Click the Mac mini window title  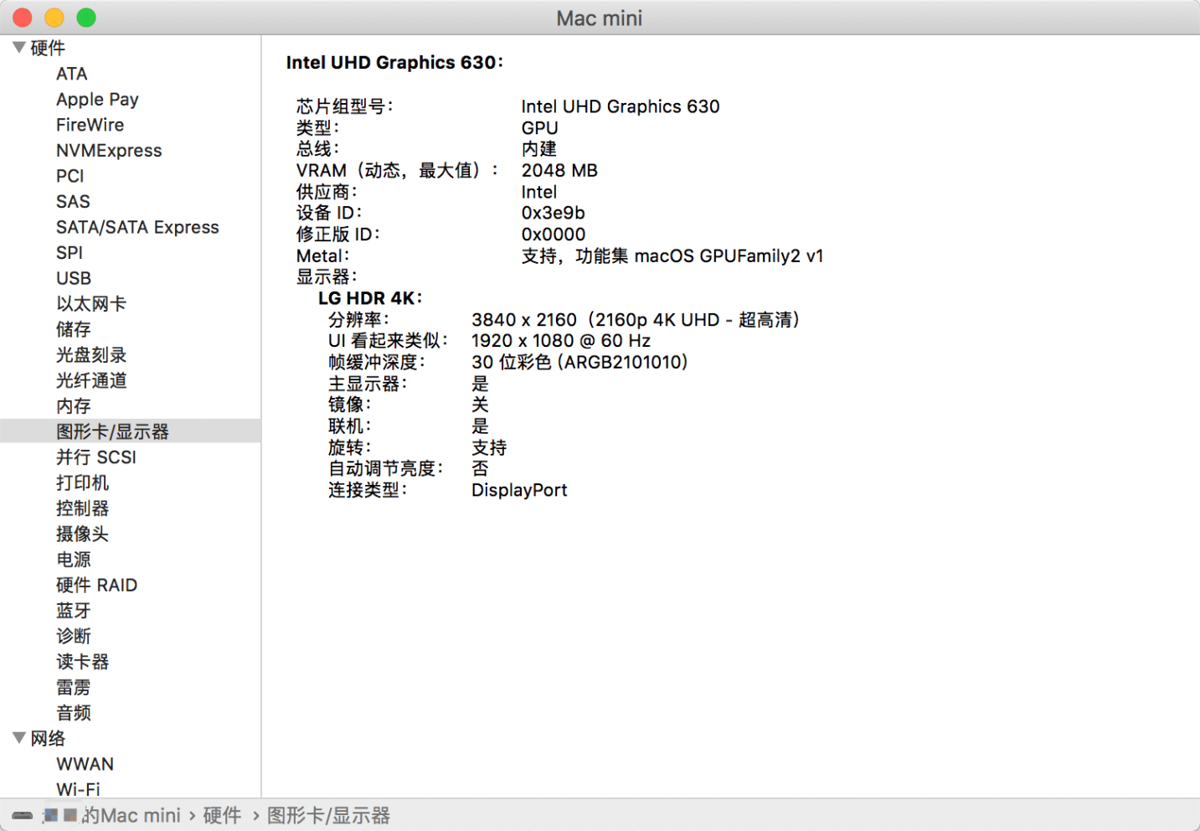click(x=600, y=18)
